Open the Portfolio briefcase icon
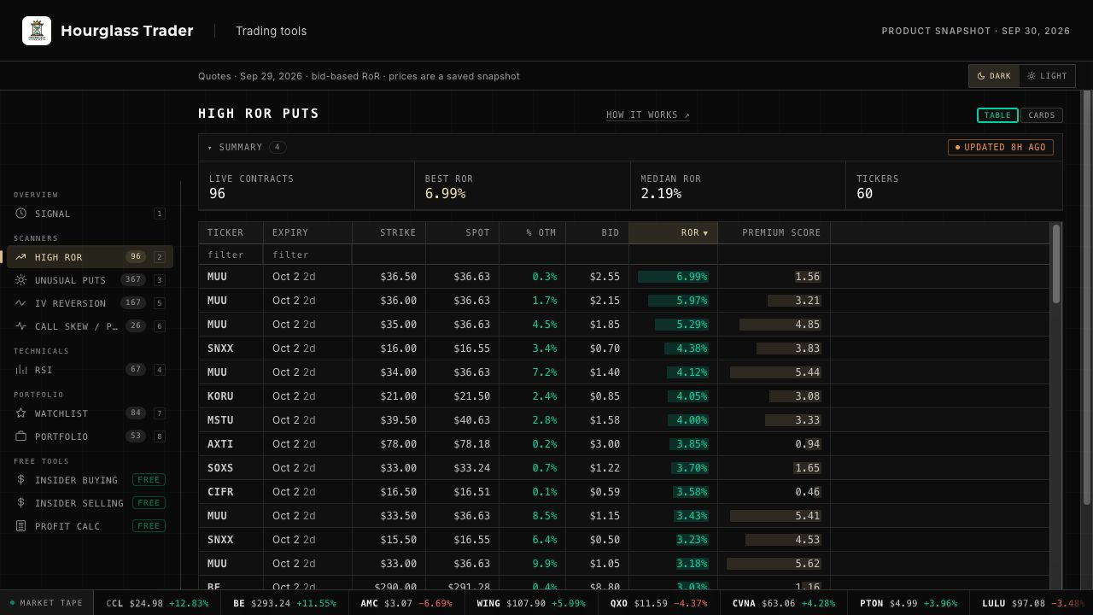The height and width of the screenshot is (615, 1093). pyautogui.click(x=20, y=436)
